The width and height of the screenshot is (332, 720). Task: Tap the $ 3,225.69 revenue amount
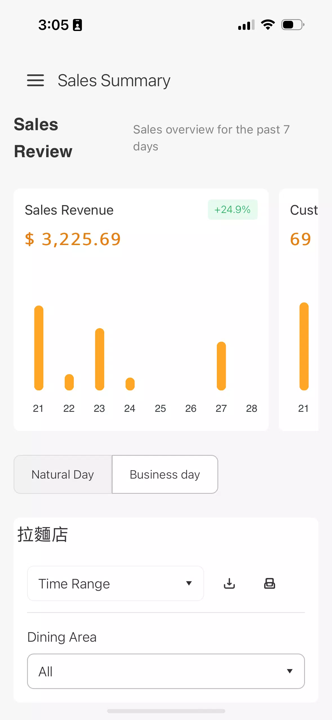coord(73,239)
